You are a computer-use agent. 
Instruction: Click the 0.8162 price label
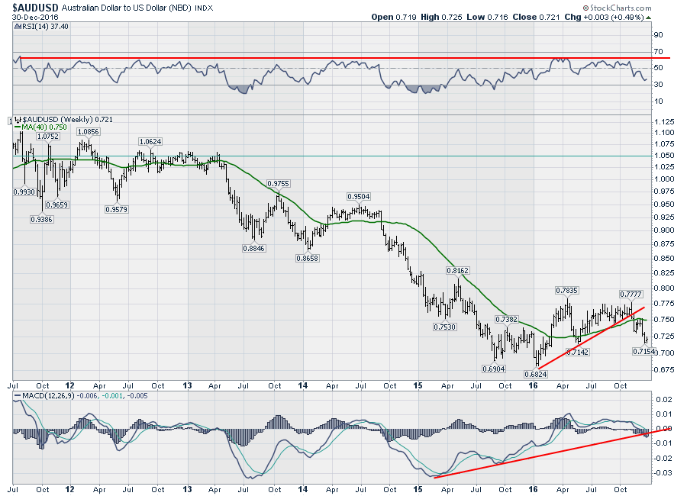459,271
